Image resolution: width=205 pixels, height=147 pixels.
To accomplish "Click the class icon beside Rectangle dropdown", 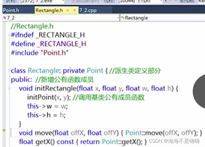I will 123,18.
